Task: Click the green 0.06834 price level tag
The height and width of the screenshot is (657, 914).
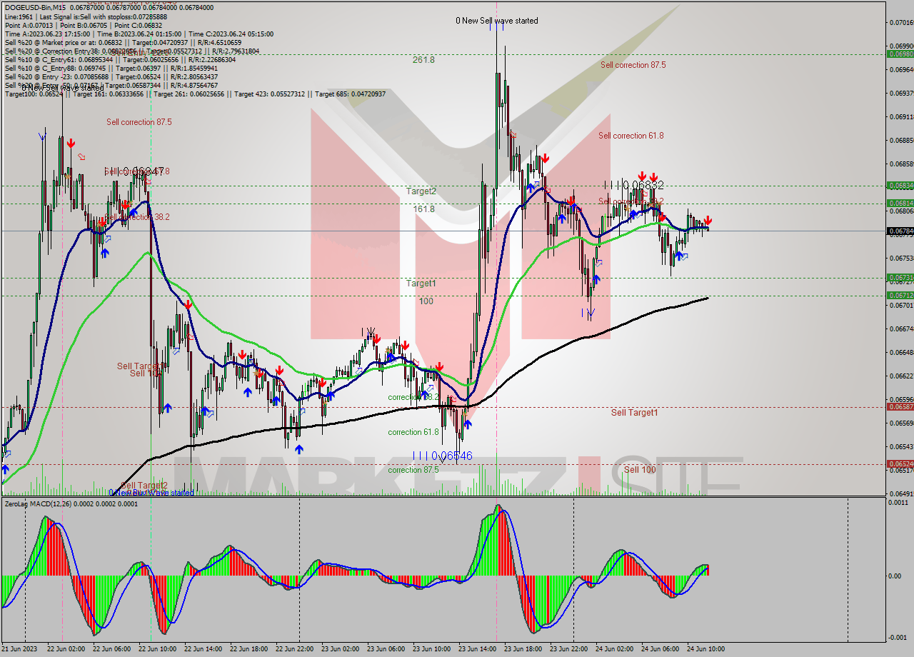Action: tap(900, 186)
